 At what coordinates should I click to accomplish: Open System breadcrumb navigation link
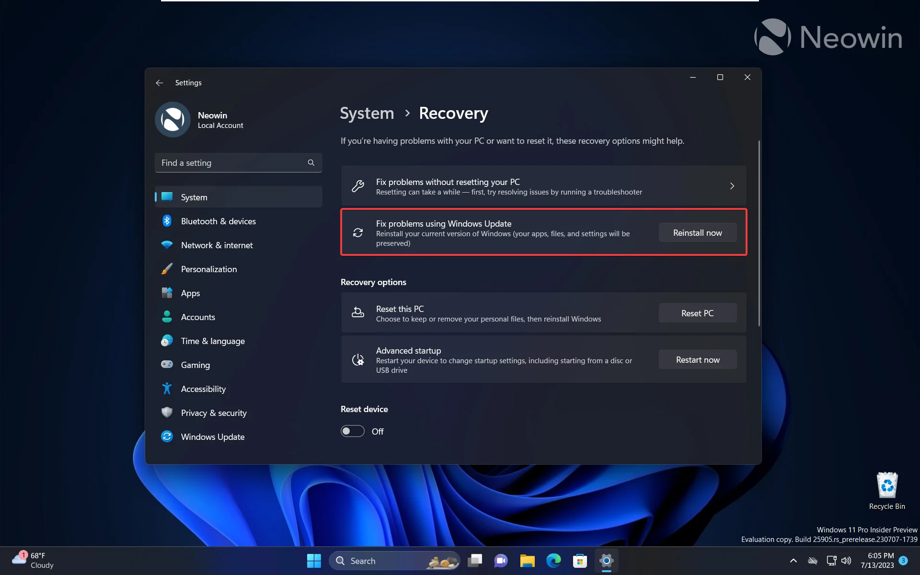pyautogui.click(x=367, y=112)
